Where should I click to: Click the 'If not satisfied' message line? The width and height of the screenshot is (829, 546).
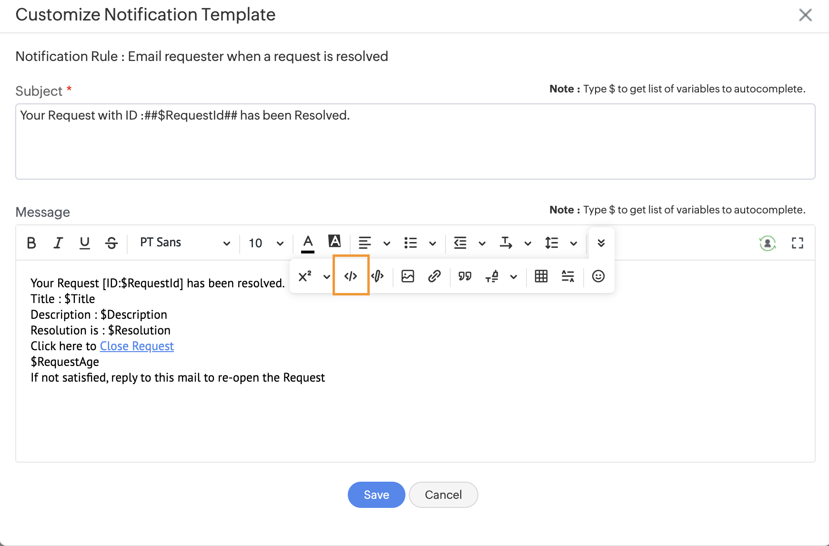tap(178, 377)
